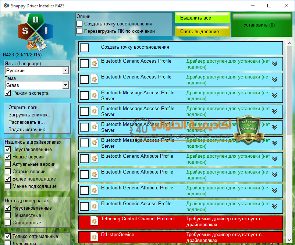
Task: Uncheck Новые версии filter
Action: point(8,157)
